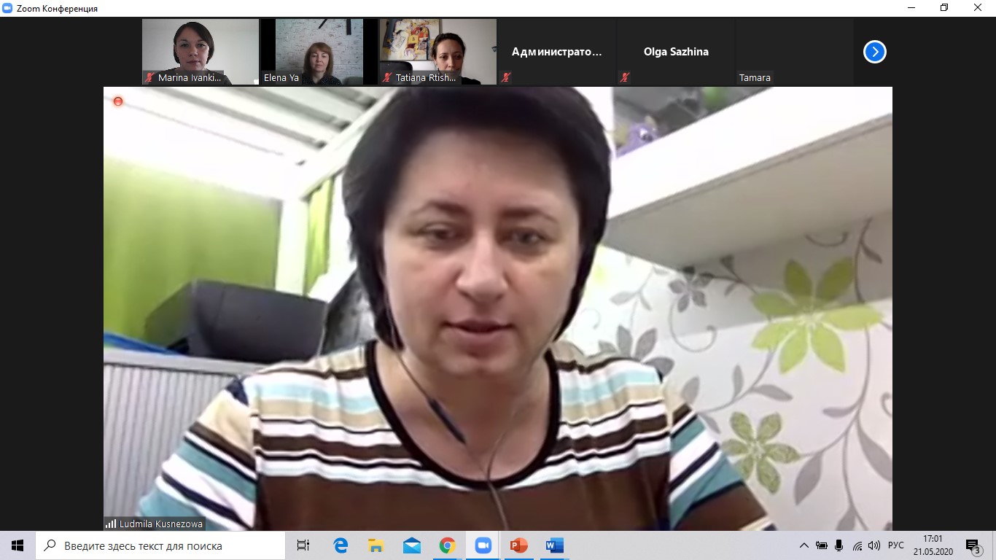Click the Zoom logo in title bar
Viewport: 996px width, 560px height.
pos(7,8)
